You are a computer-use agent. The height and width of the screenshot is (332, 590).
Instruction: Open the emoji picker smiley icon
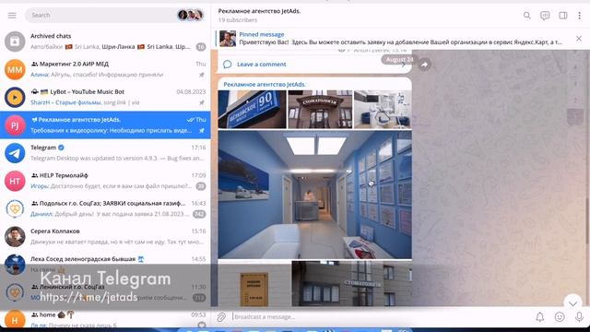(560, 317)
